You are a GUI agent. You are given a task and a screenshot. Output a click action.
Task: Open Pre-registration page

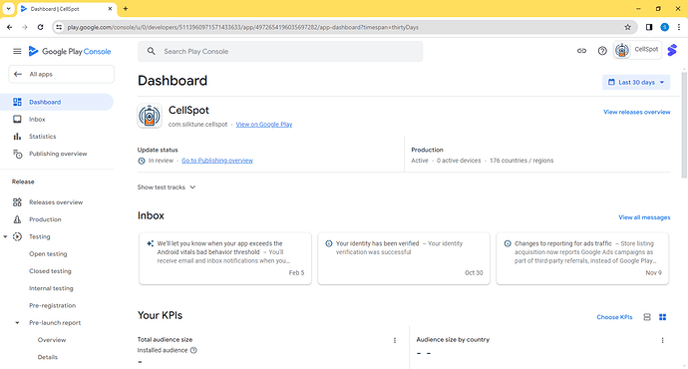[52, 305]
